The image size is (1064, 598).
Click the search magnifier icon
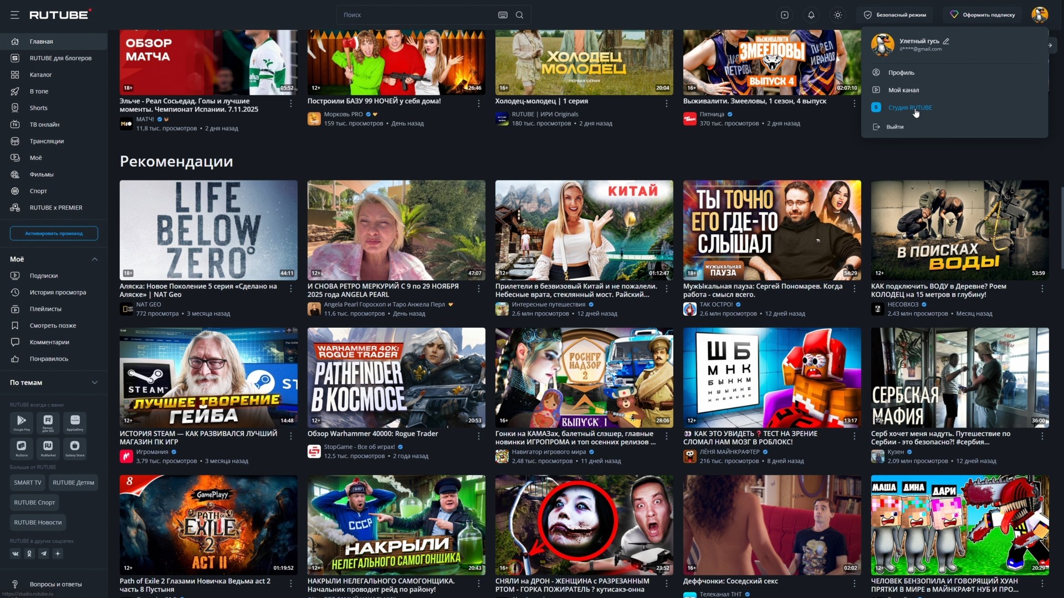pyautogui.click(x=520, y=15)
